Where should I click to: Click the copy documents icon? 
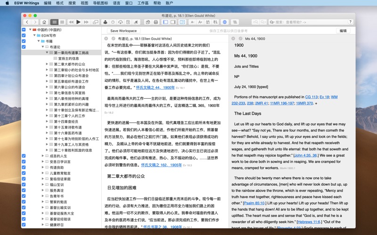click(148, 22)
